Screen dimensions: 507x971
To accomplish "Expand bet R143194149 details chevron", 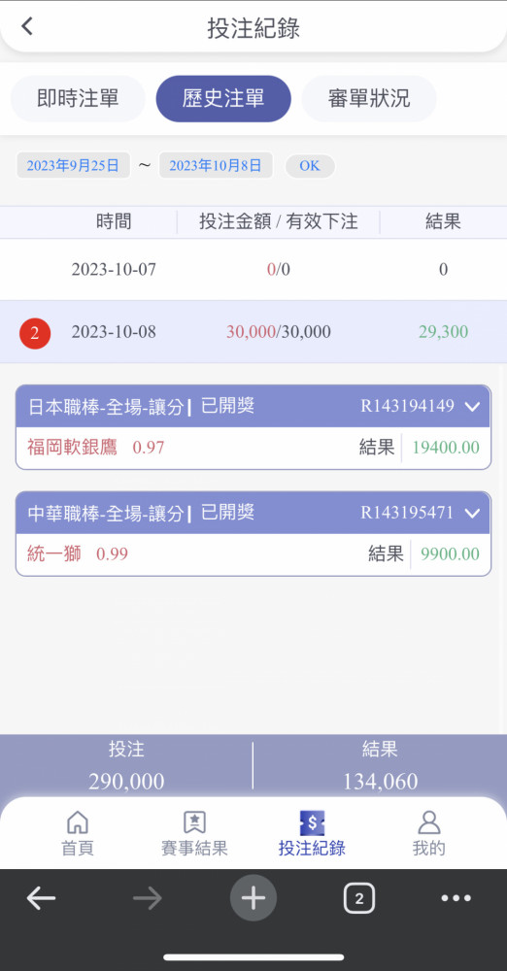I will click(472, 407).
